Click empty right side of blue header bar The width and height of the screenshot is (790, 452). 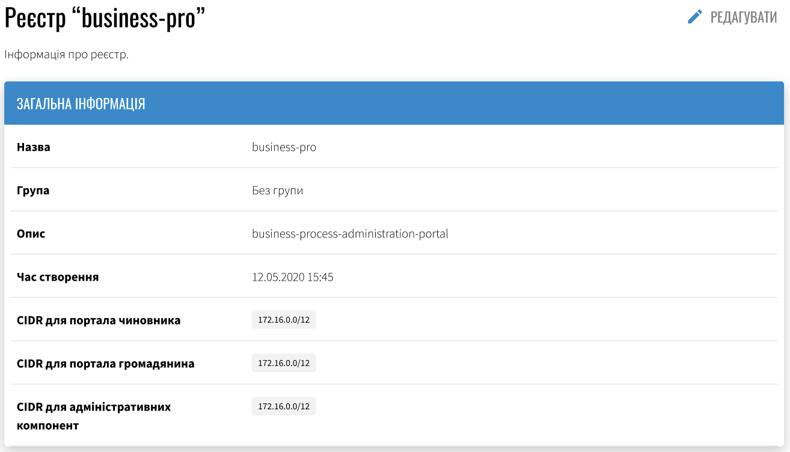[601, 103]
